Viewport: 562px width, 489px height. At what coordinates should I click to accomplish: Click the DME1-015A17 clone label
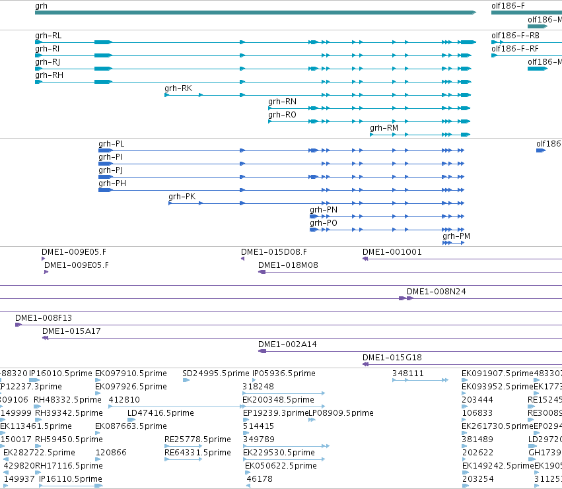71,331
